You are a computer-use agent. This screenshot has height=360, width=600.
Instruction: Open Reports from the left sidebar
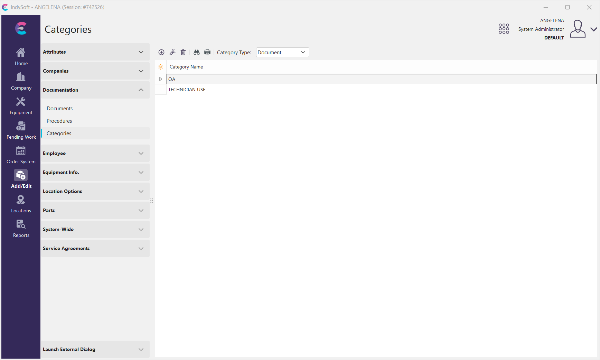coord(21,229)
